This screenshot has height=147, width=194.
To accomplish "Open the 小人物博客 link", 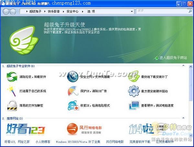I will pos(43,142).
